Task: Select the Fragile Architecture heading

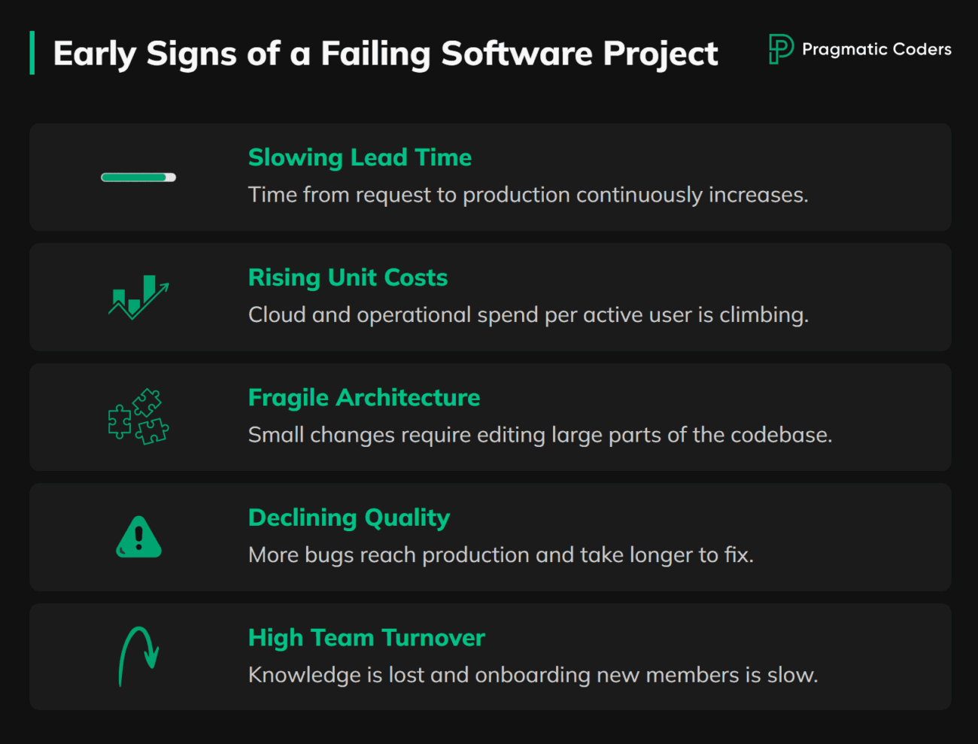Action: [x=364, y=397]
